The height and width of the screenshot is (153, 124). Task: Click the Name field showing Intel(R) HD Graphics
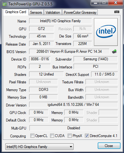[60, 21]
